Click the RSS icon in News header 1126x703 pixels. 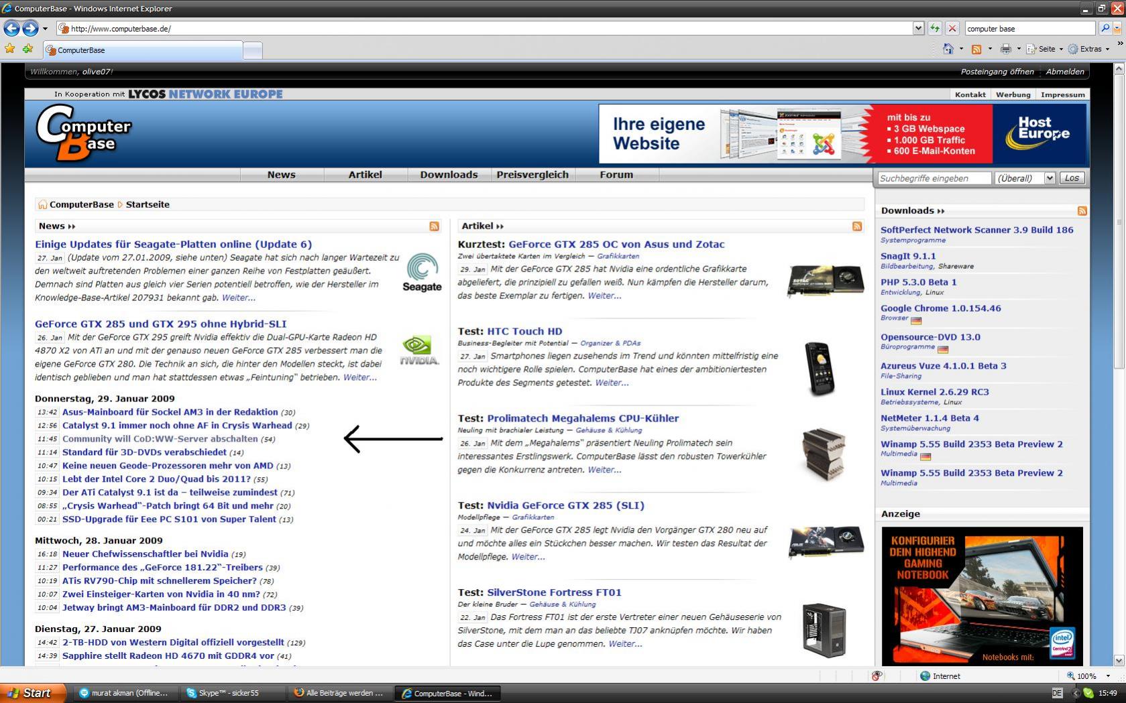pos(434,227)
